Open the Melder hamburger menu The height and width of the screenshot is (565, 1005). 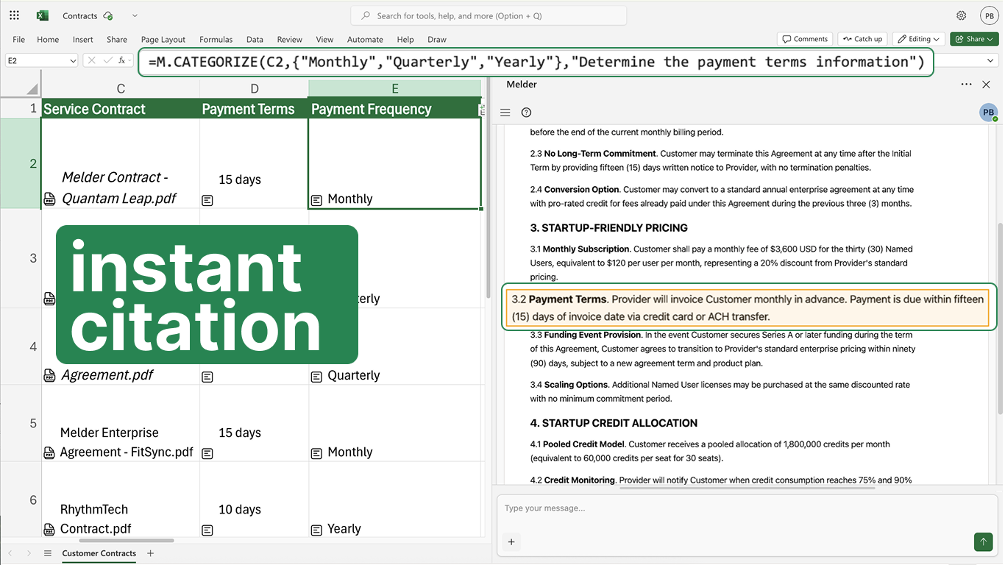tap(505, 113)
